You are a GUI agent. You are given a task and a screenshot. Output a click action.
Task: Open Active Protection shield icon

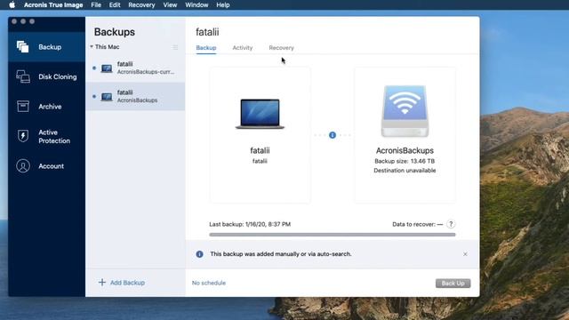click(x=23, y=136)
